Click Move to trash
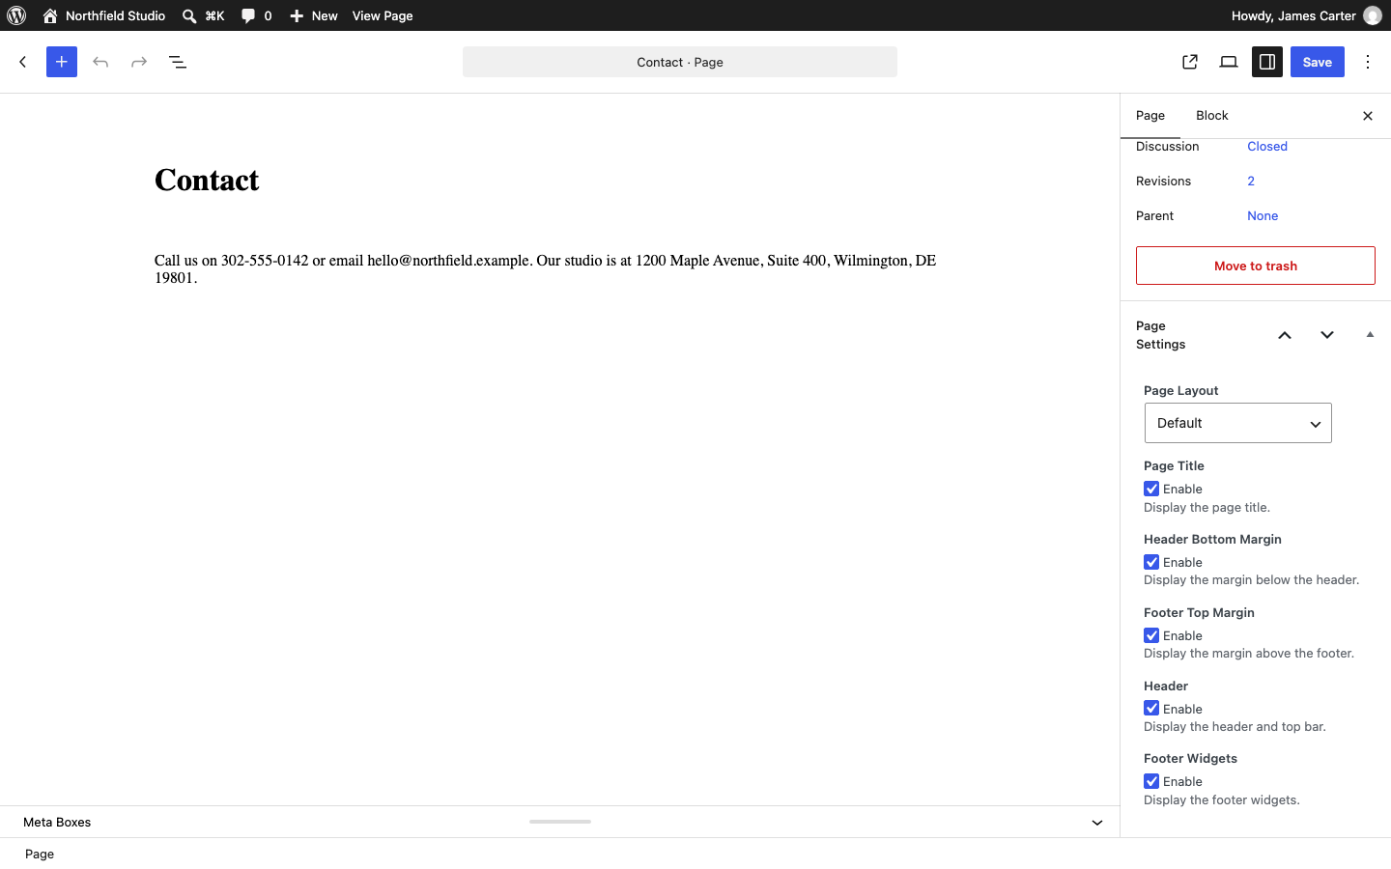 pyautogui.click(x=1256, y=266)
